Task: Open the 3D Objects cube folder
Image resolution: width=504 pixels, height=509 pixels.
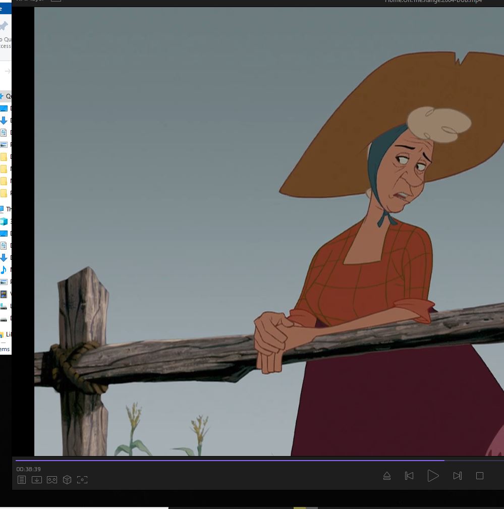Action: [4, 221]
